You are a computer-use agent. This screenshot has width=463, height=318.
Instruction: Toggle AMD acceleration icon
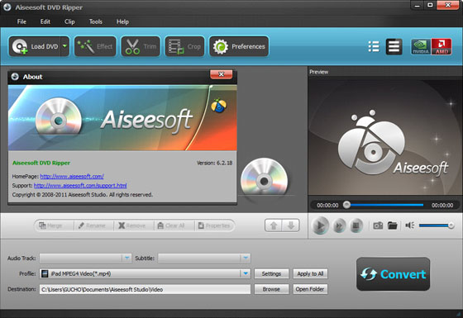(442, 46)
